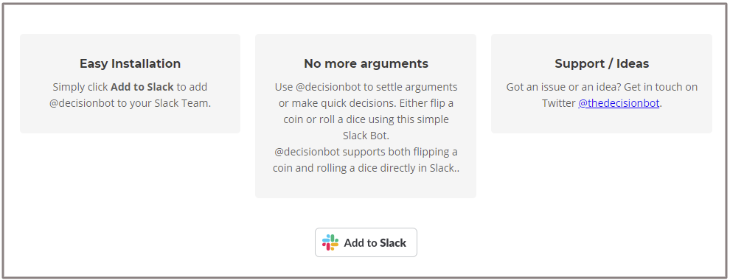The width and height of the screenshot is (730, 280).
Task: Click the "Add to" text on bottom button
Action: pyautogui.click(x=361, y=243)
